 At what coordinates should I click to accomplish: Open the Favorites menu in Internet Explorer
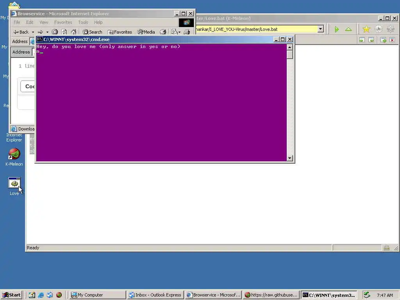(x=63, y=22)
